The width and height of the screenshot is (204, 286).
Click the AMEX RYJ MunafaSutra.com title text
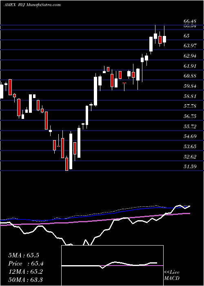32,5
